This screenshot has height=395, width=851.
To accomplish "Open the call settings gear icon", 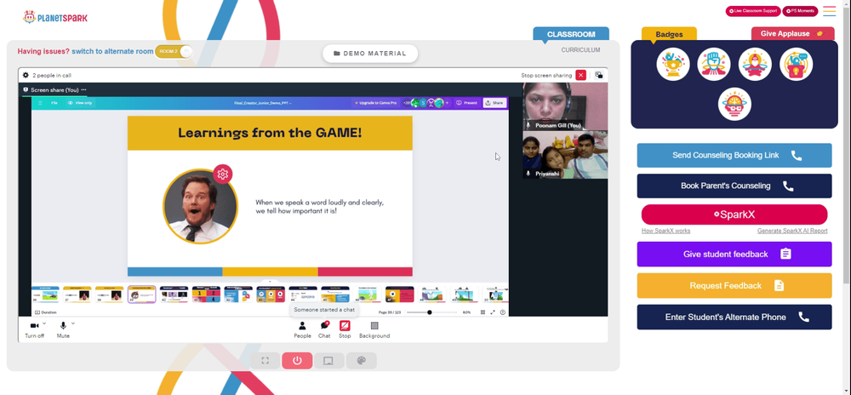I will point(26,76).
